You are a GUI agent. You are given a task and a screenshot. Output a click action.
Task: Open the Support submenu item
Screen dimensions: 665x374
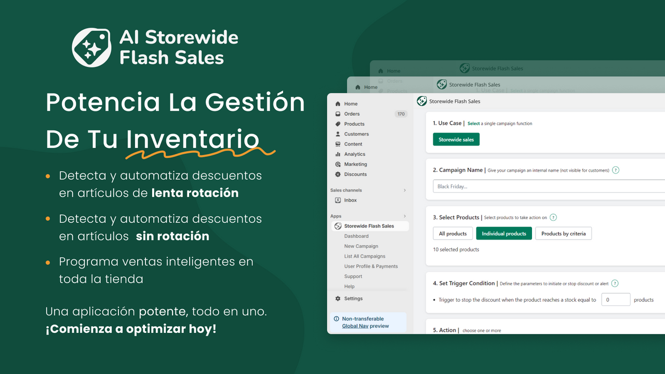click(x=353, y=276)
